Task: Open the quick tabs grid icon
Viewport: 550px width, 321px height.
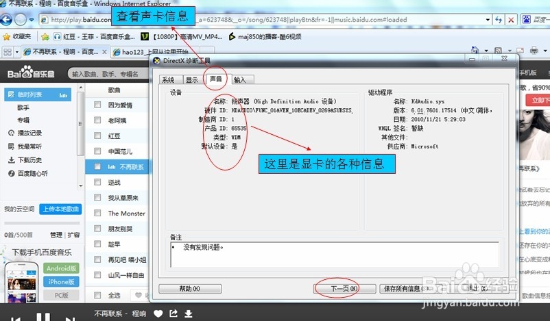Action: coord(8,52)
